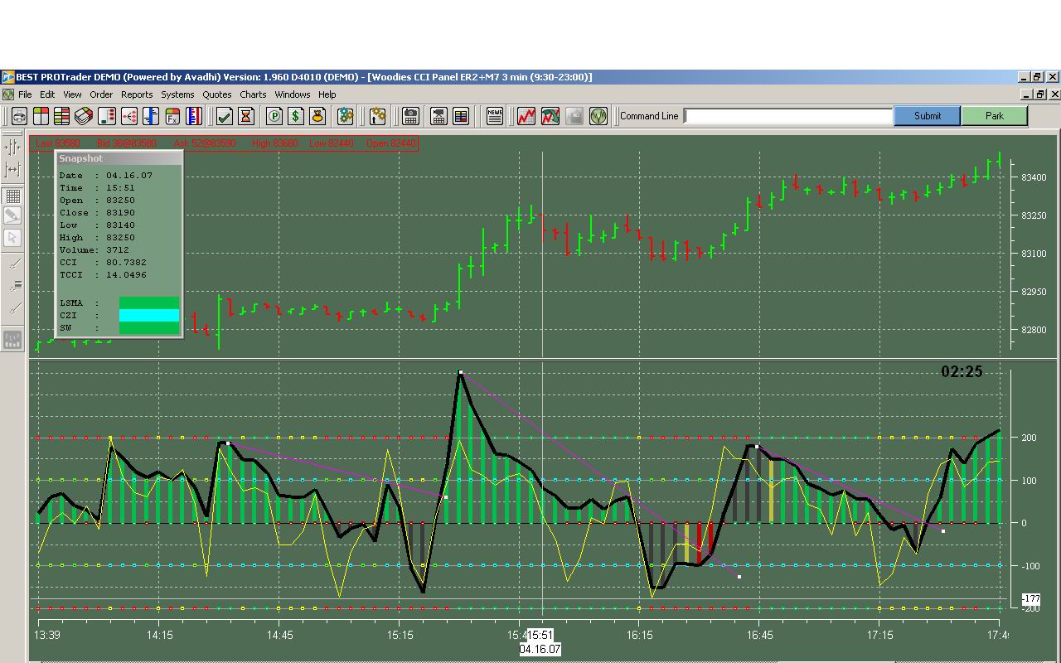Open the Charts menu
This screenshot has height=663, width=1061.
(x=253, y=94)
